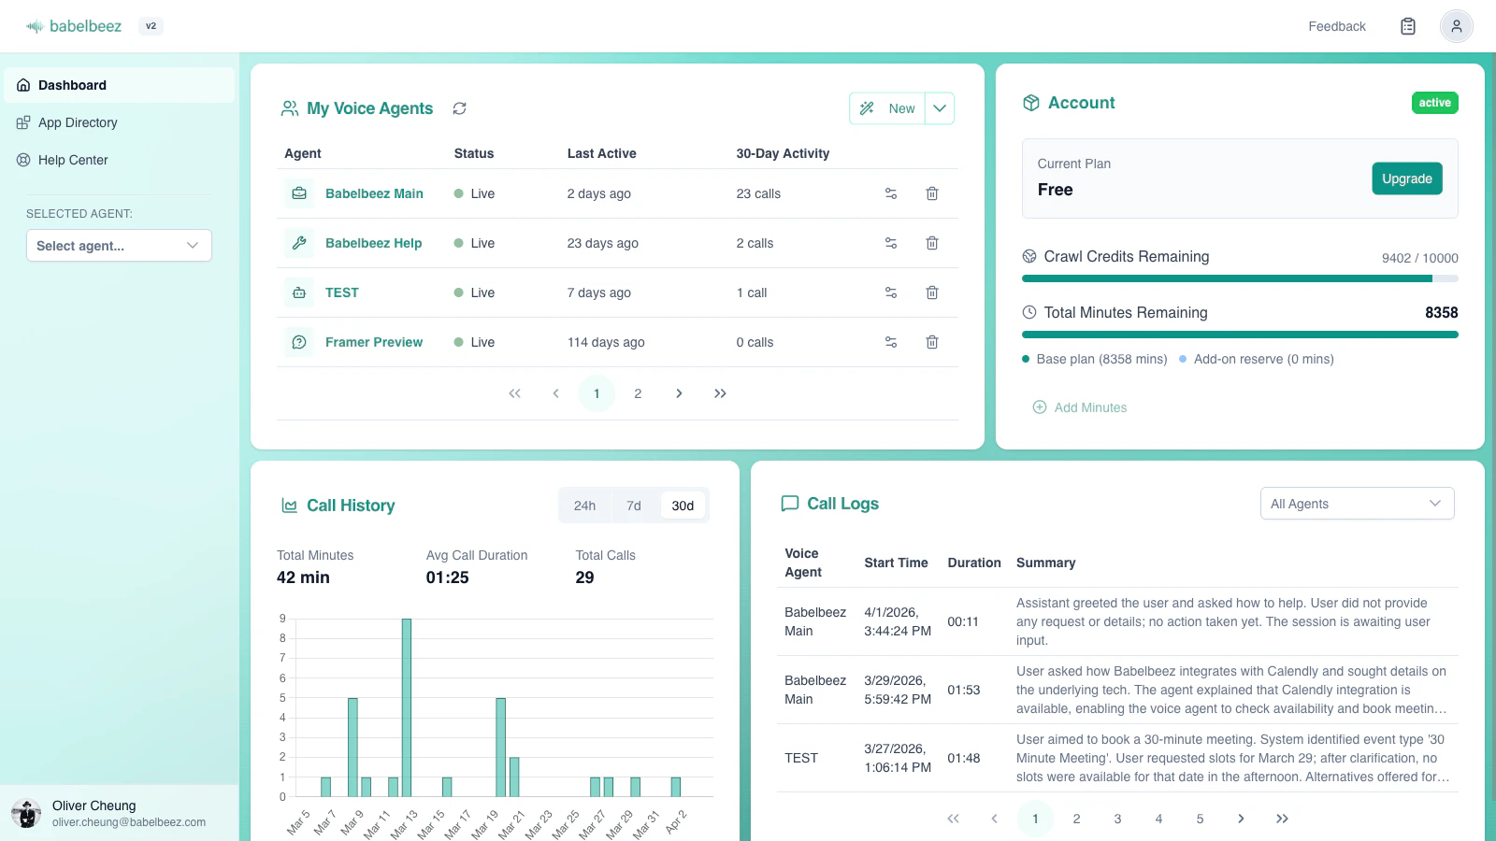The height and width of the screenshot is (841, 1496).
Task: Select voice agents page 1
Action: tap(597, 393)
